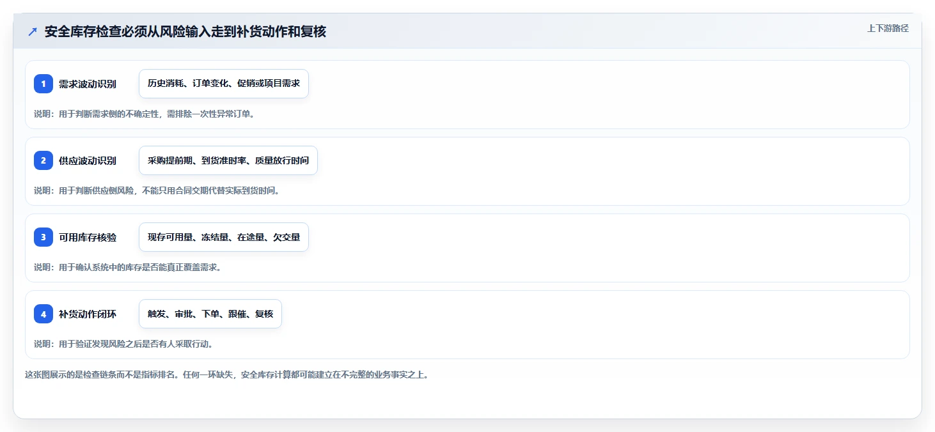
Task: Click the 补货动作闭环 heading
Action: coord(88,314)
